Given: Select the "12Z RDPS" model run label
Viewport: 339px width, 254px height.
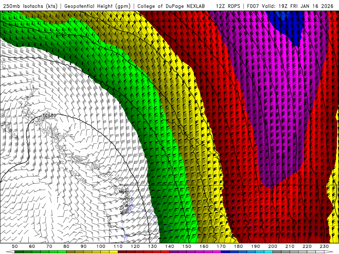Looking at the screenshot, I should click(x=228, y=6).
